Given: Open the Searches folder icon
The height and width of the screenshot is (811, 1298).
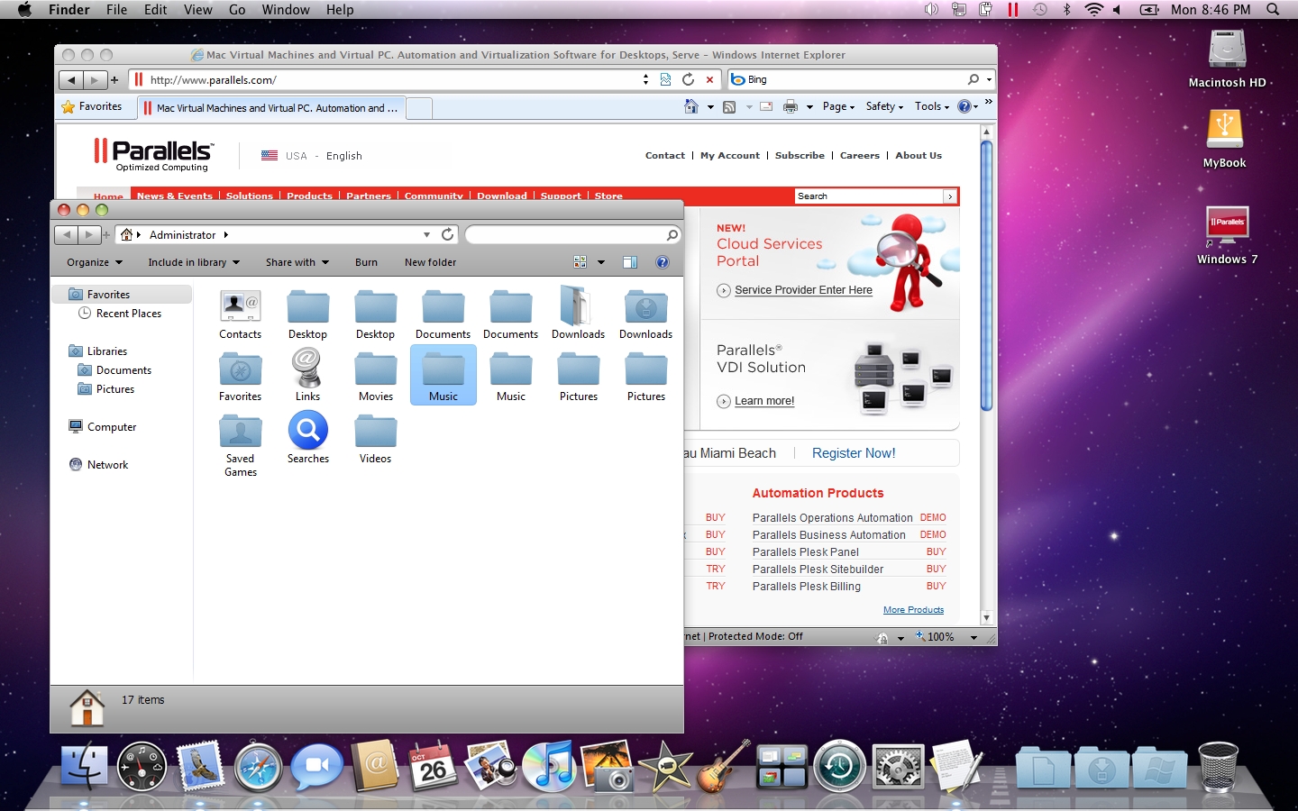Looking at the screenshot, I should coord(307,431).
